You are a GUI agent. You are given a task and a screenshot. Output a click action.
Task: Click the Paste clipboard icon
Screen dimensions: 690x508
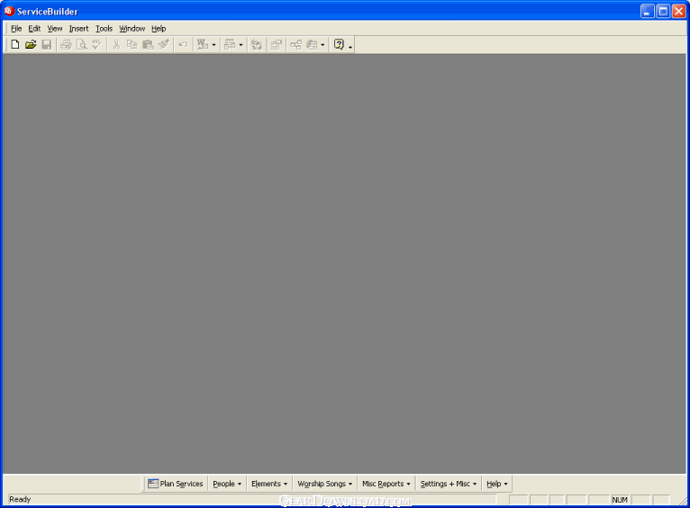(148, 44)
